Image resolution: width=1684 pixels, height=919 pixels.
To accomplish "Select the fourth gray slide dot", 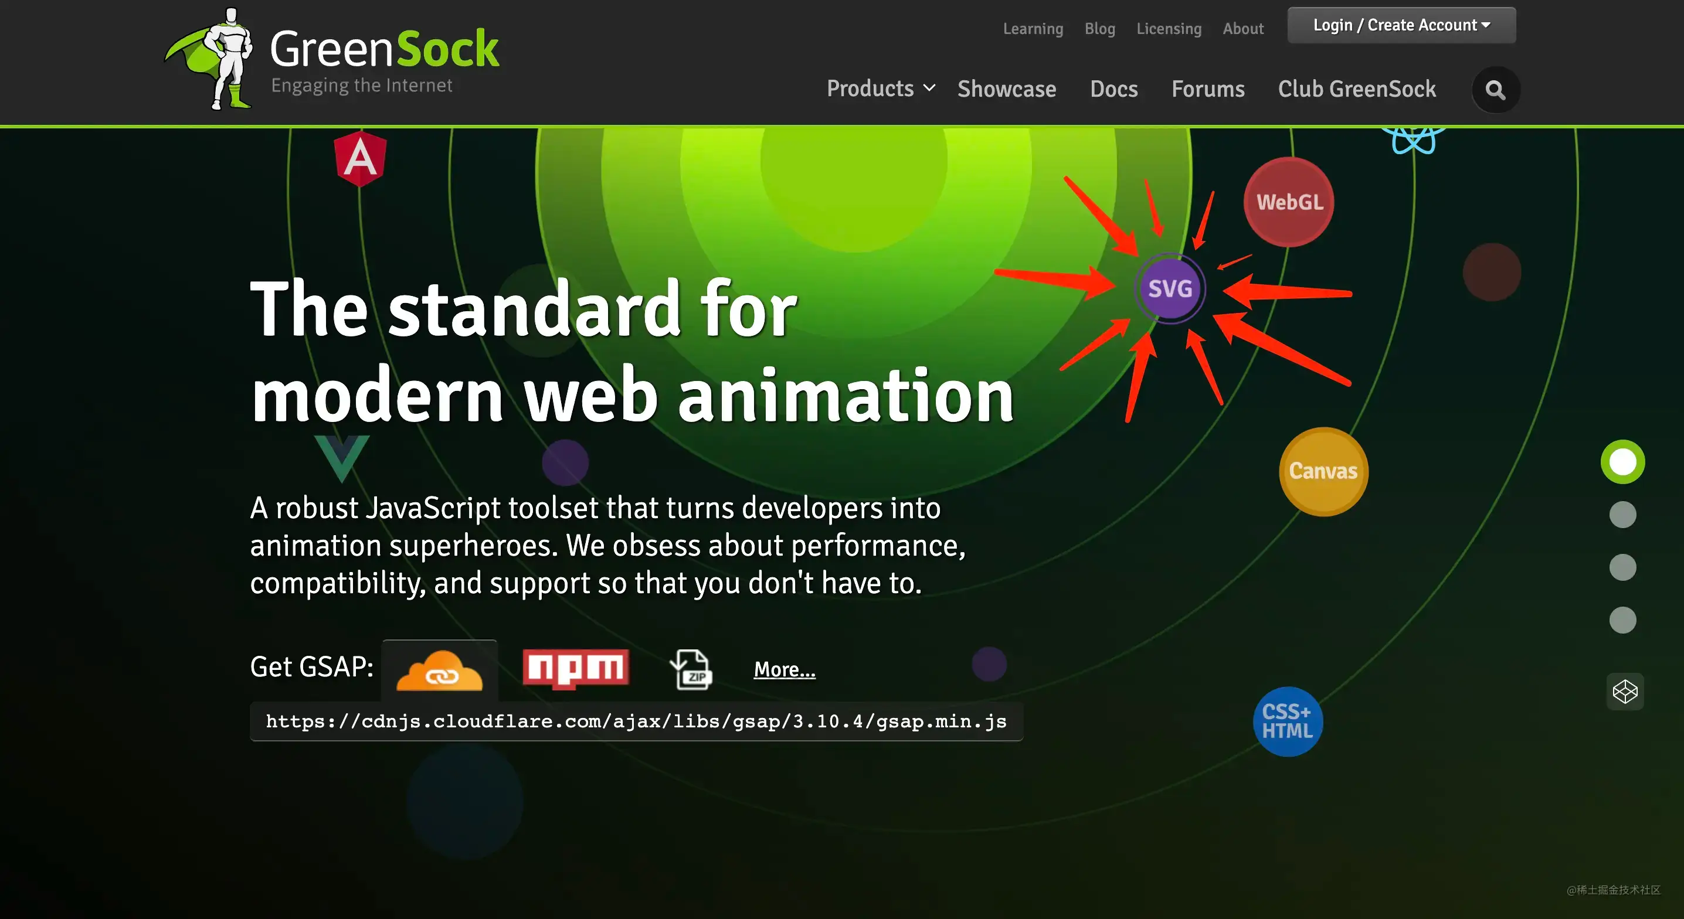I will pyautogui.click(x=1622, y=620).
